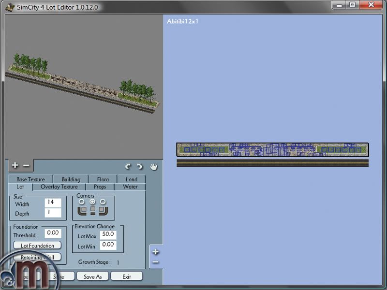Click the Save As button
The height and width of the screenshot is (290, 387).
pos(92,277)
